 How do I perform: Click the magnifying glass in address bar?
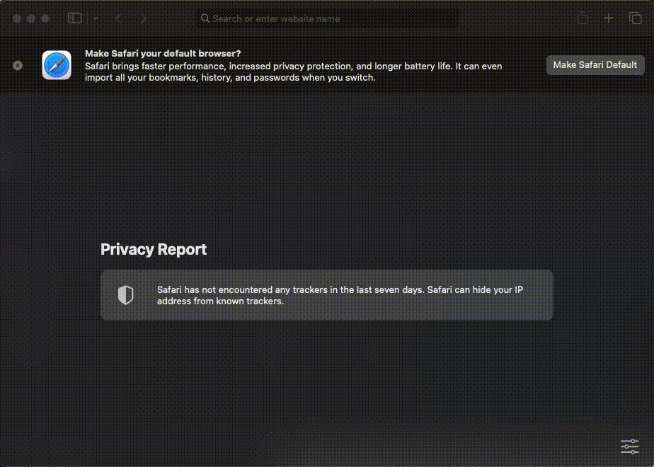click(205, 18)
